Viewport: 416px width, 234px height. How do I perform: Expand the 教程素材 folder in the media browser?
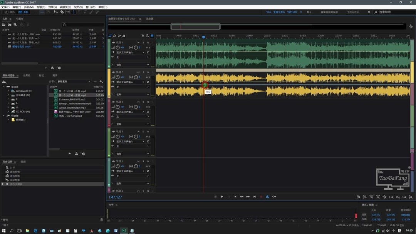pyautogui.click(x=8, y=119)
